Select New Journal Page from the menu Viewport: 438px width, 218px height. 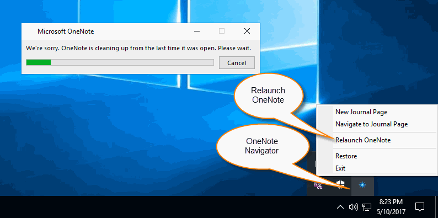coord(361,112)
